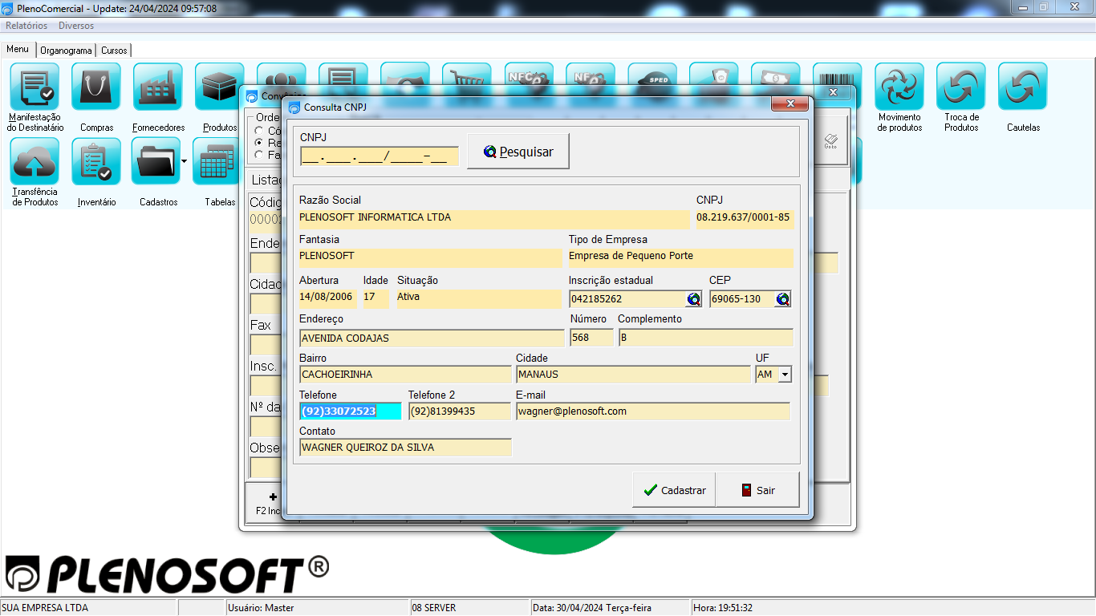Viewport: 1096px width, 616px height.
Task: Click the Cadastrar button
Action: 674,490
